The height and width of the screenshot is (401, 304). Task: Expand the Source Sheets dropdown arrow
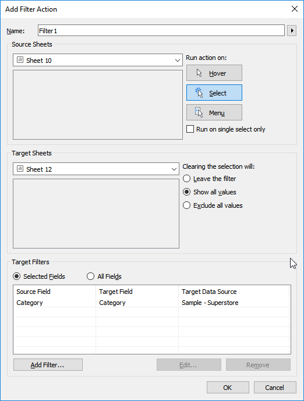tap(177, 61)
